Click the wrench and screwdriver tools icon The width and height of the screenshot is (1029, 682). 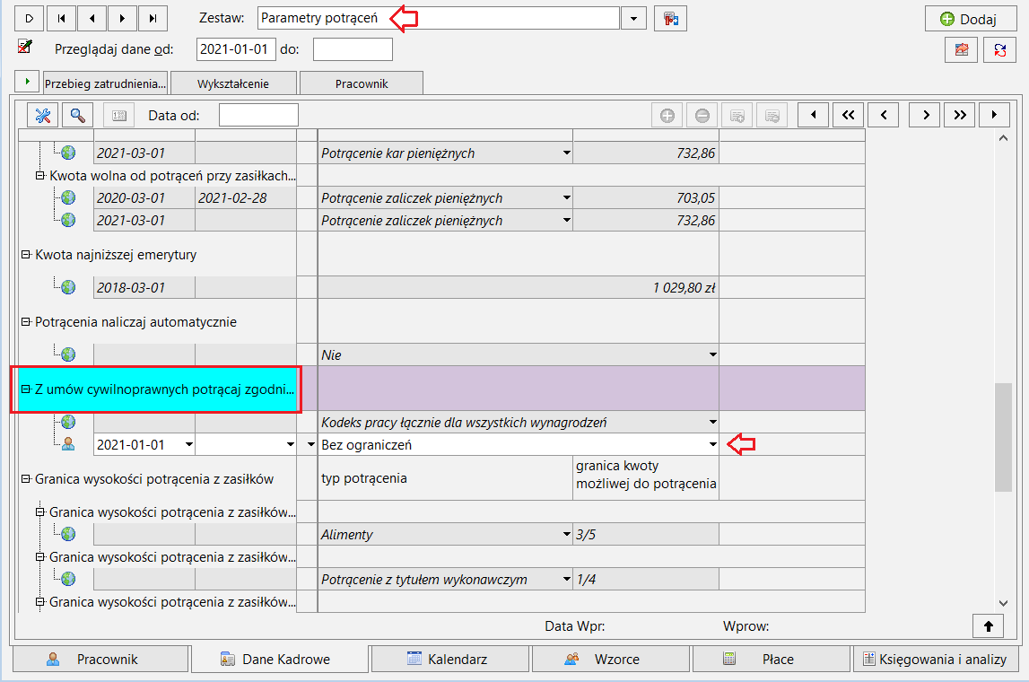(43, 116)
